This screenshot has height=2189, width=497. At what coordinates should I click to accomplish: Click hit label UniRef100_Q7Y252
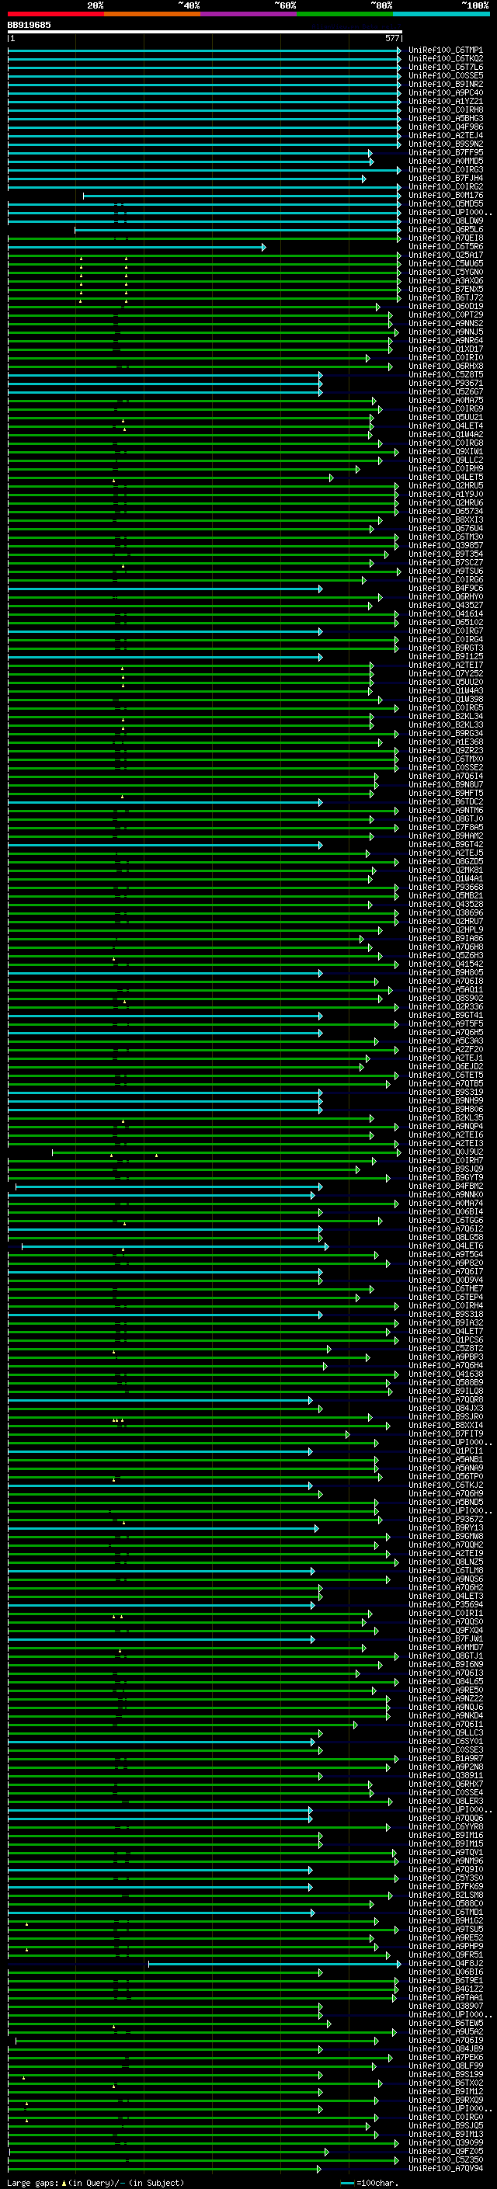click(446, 674)
